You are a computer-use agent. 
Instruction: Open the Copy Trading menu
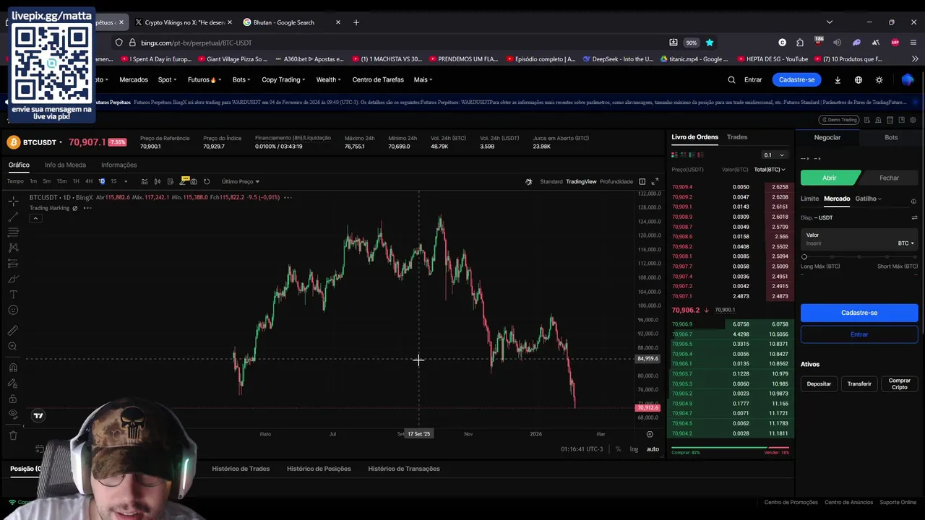pos(283,79)
